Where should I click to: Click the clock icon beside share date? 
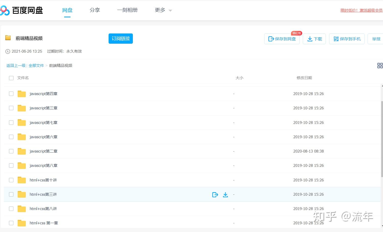8,51
